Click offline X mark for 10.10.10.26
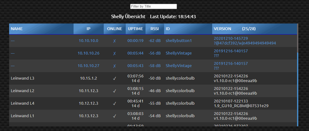309x131 pixels. pyautogui.click(x=114, y=53)
